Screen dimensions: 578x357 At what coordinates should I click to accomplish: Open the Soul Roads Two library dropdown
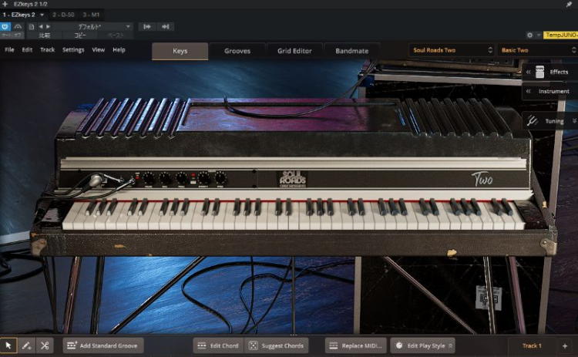[451, 51]
